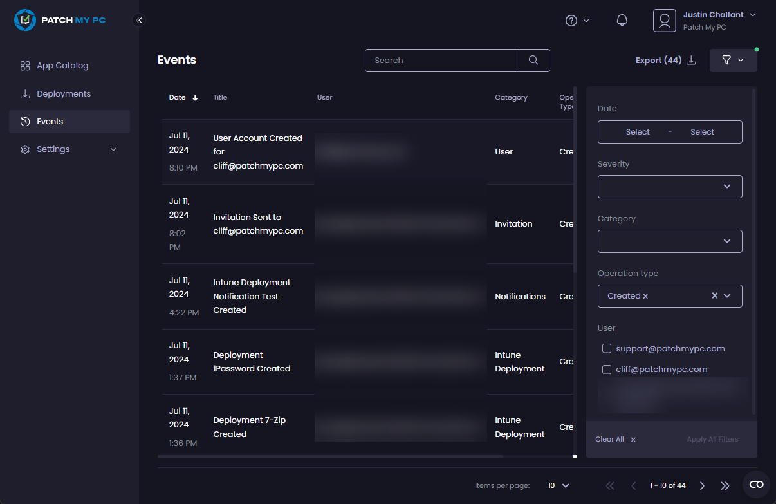
Task: Click the search magnifier button
Action: tap(533, 60)
